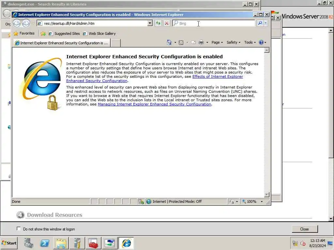Launch Windows PowerShell from the taskbar
Screen dimensions: 334x250
pos(45,243)
